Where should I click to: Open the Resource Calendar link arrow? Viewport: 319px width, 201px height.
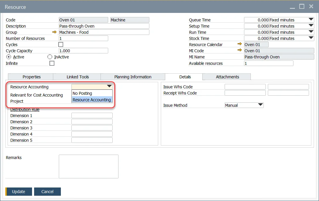point(240,44)
